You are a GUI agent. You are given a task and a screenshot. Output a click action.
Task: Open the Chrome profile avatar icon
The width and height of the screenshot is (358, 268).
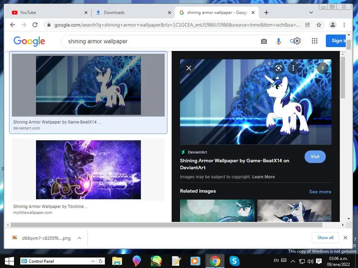click(333, 25)
